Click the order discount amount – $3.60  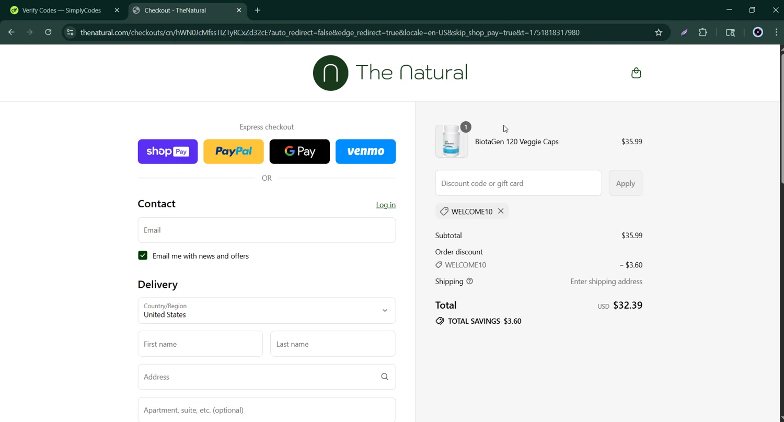click(631, 265)
